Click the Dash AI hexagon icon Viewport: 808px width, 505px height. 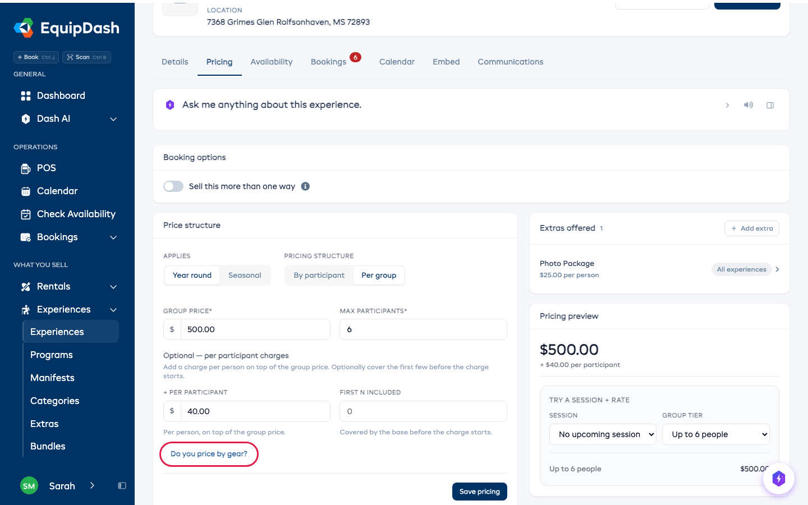tap(26, 119)
